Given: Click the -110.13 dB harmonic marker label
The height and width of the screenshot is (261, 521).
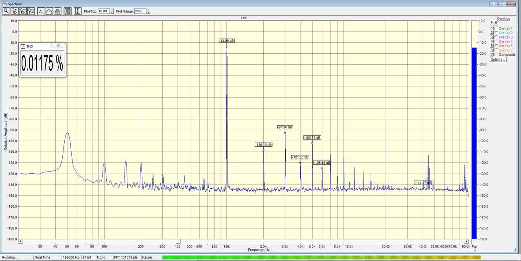Looking at the screenshot, I should click(264, 145).
